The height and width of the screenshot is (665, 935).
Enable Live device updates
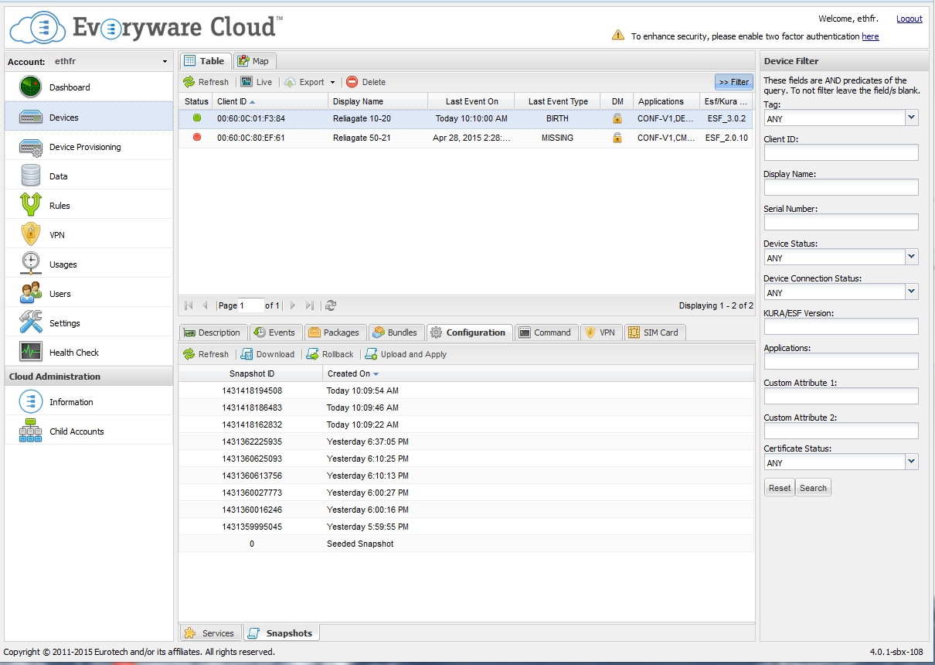point(257,82)
